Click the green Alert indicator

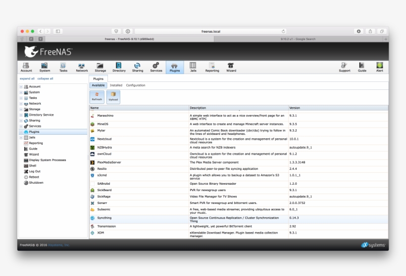(380, 67)
